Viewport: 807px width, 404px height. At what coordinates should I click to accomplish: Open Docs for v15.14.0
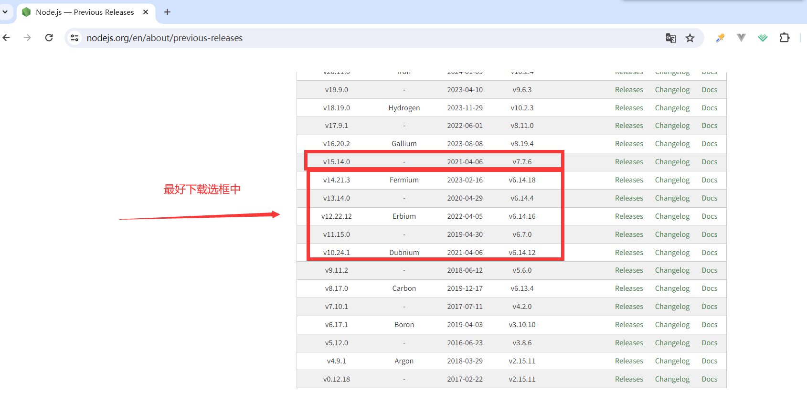coord(710,162)
